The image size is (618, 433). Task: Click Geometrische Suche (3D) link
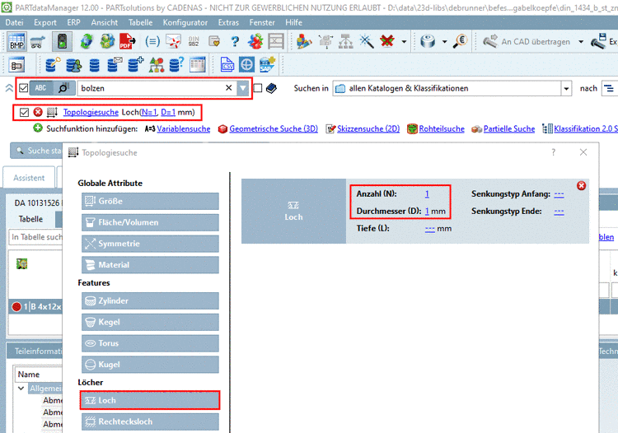pos(274,128)
